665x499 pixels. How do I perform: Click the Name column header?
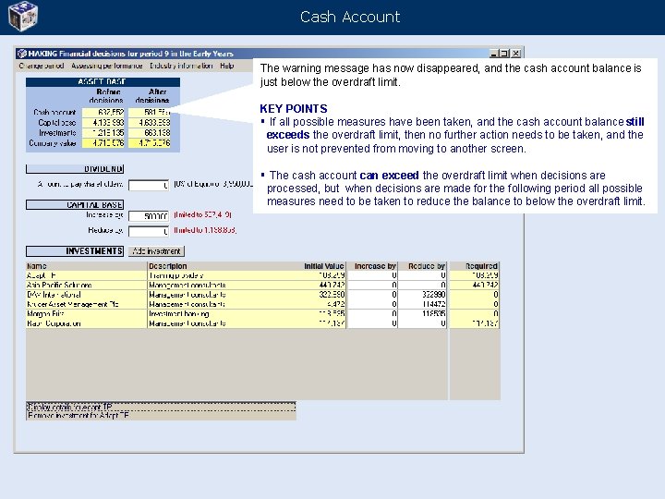[x=86, y=266]
